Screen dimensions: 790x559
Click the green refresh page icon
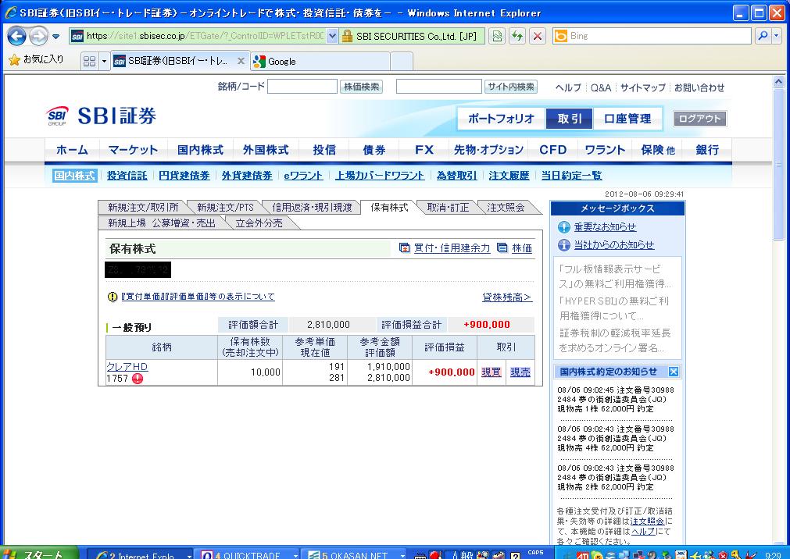point(517,36)
